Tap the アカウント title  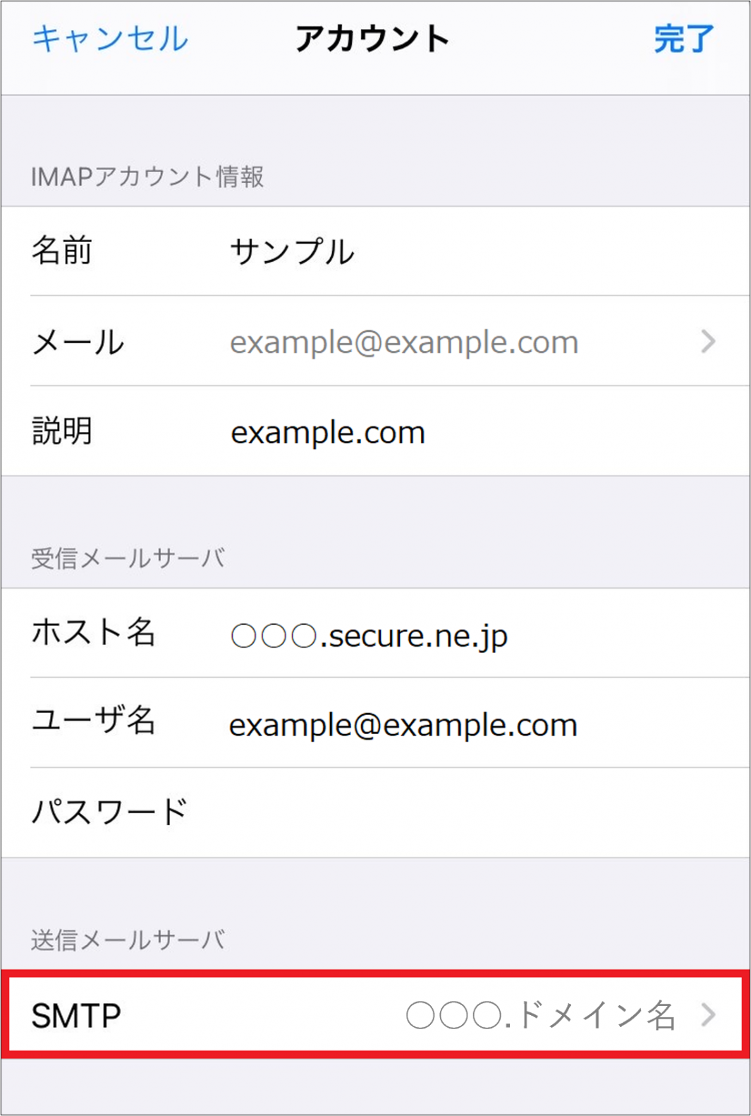[x=372, y=39]
